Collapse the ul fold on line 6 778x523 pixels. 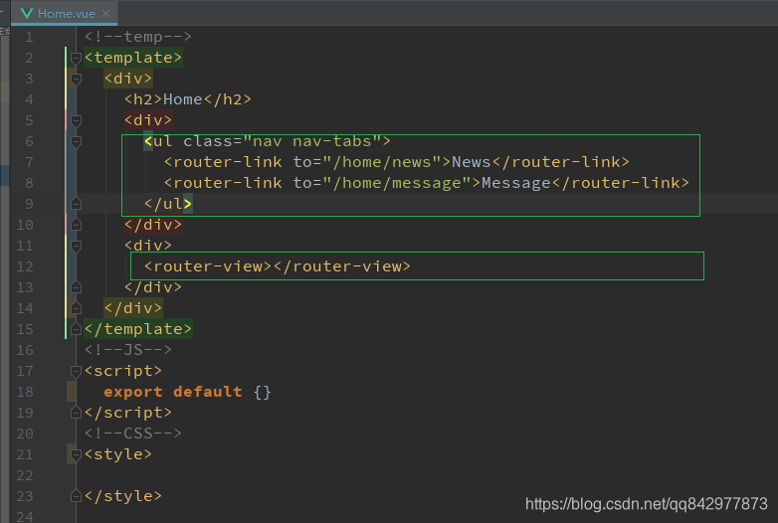(x=76, y=142)
